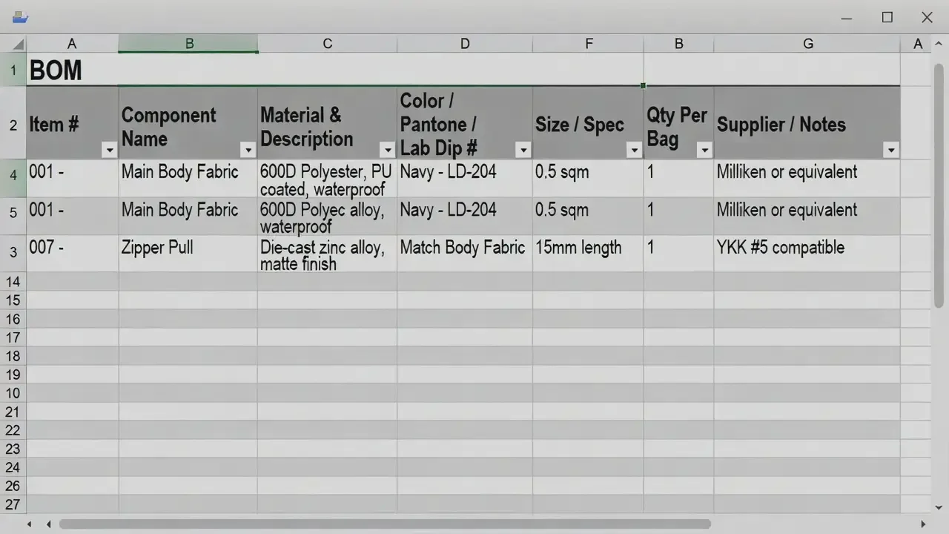Click the application icon in the title bar

coord(20,17)
